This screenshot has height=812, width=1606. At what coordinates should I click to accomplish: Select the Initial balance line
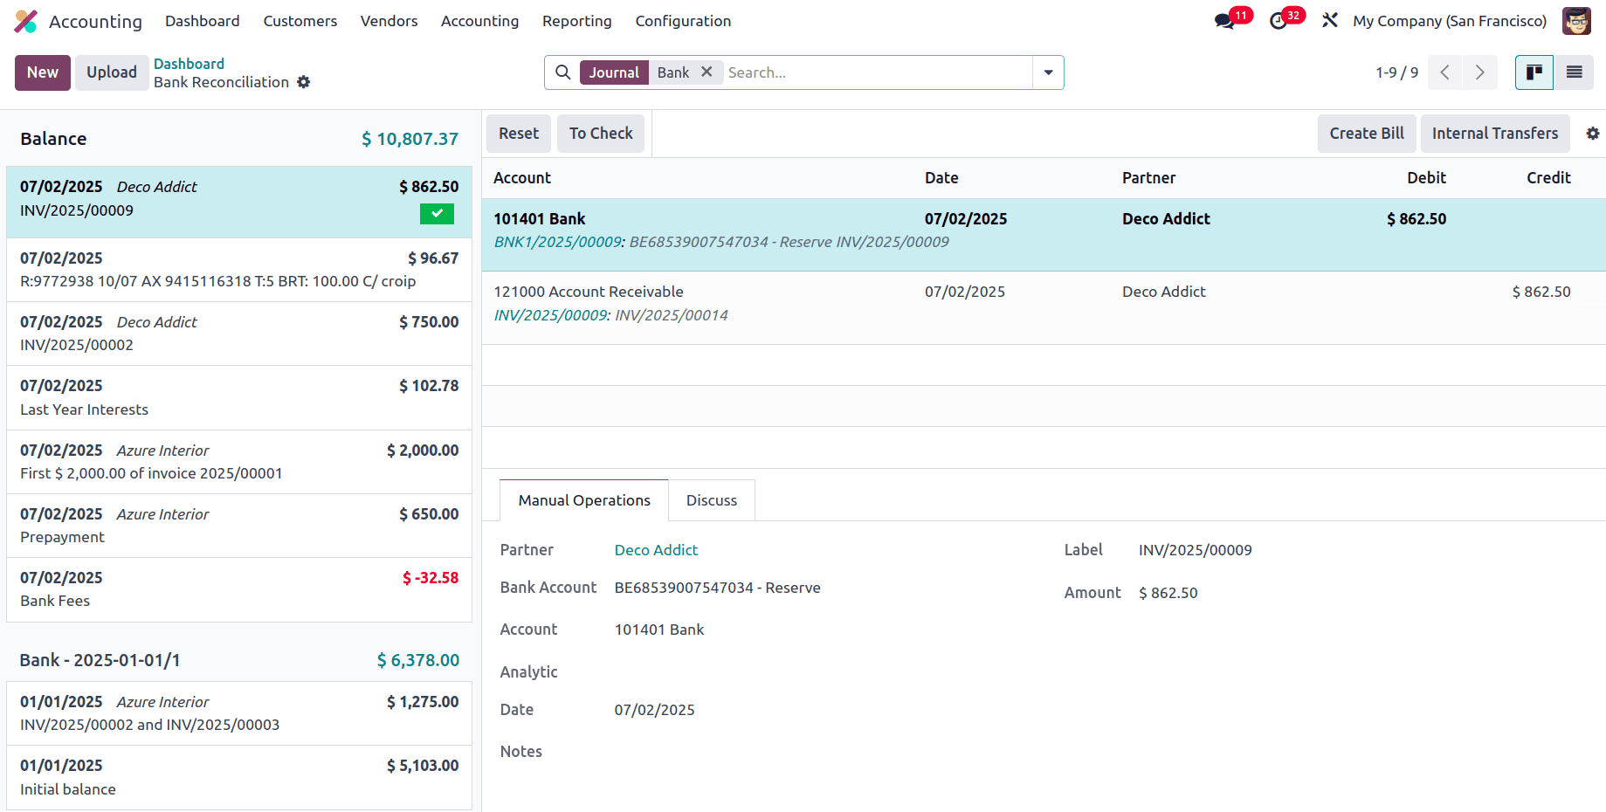pyautogui.click(x=239, y=777)
